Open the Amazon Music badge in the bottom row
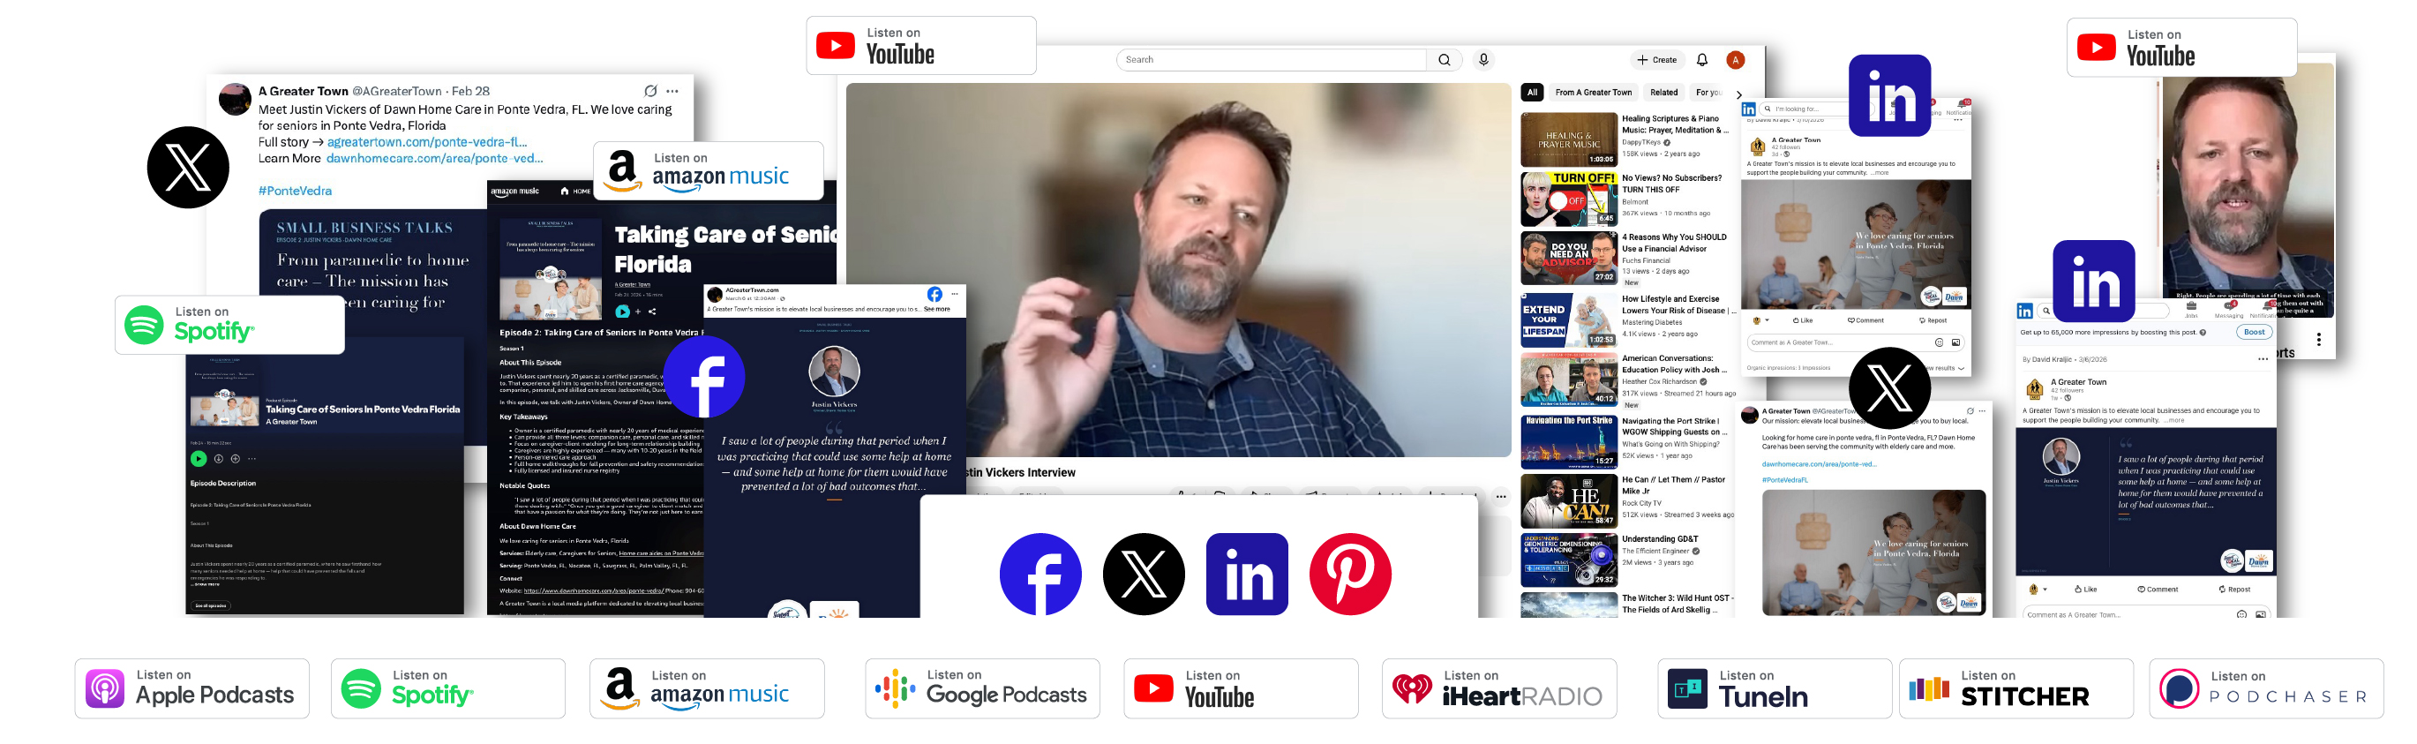The width and height of the screenshot is (2417, 744). (x=707, y=688)
